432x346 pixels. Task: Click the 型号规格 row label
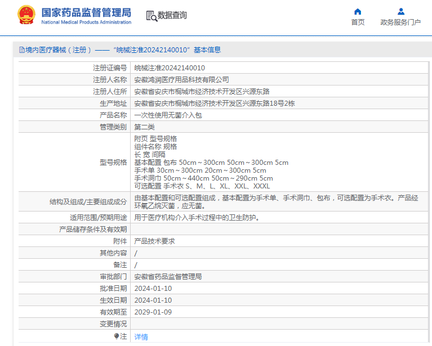click(x=113, y=163)
